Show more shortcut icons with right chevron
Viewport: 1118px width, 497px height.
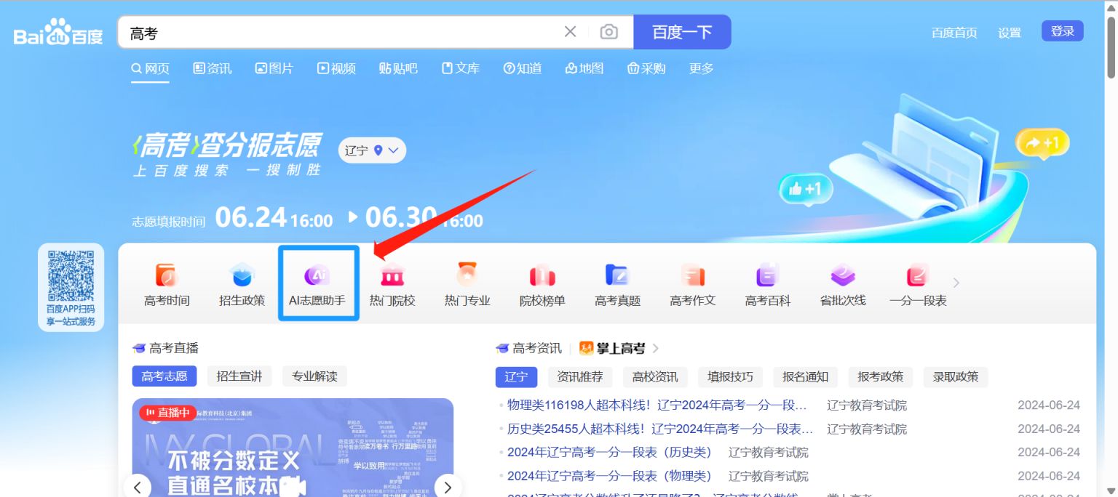coord(956,283)
